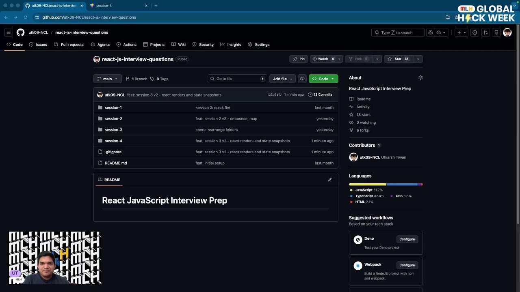Click the JavaScript yellow segment in language bar
The image size is (520, 292).
click(368, 185)
